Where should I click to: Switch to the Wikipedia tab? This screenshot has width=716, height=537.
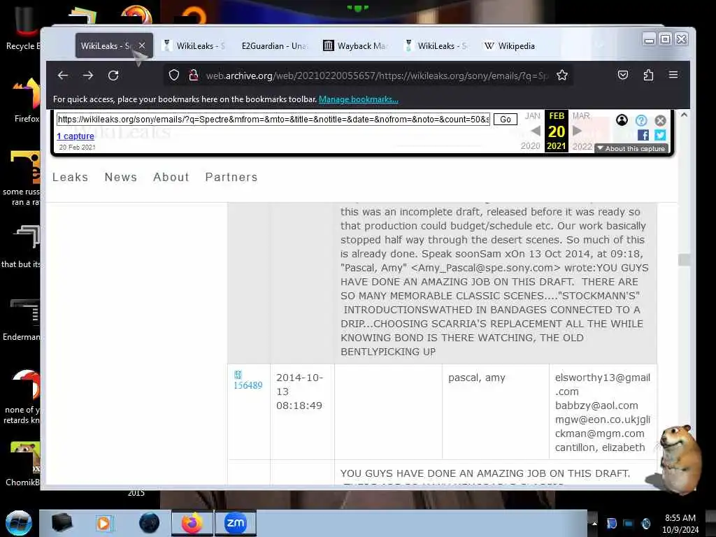coord(510,45)
